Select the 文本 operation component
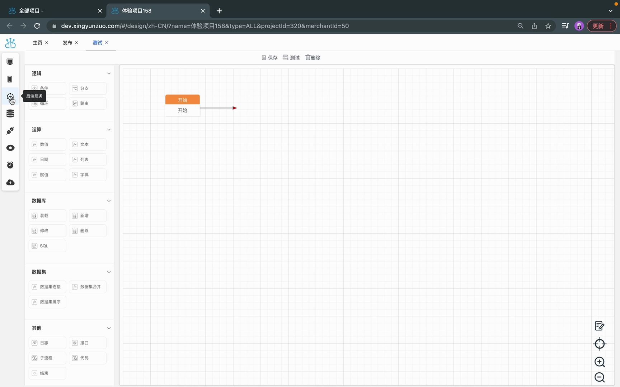 click(x=88, y=144)
